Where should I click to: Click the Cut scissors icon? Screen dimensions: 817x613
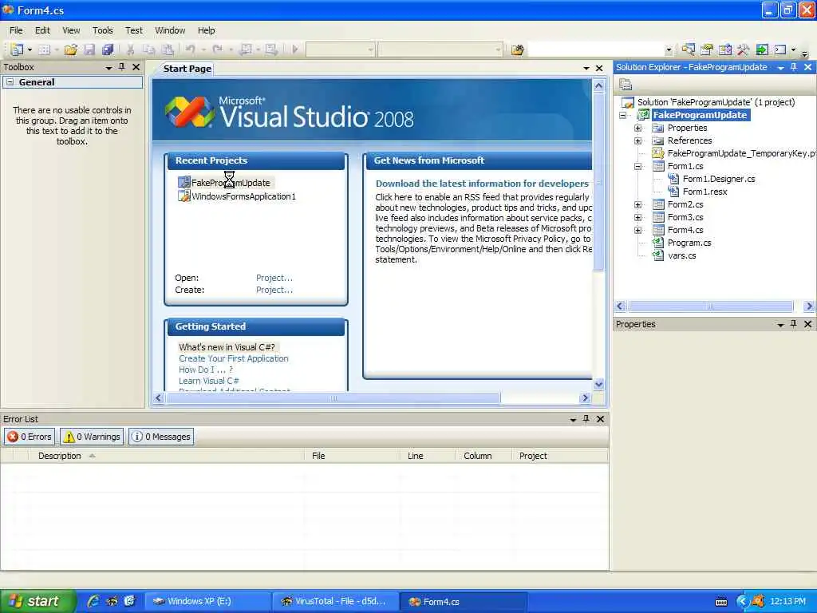131,49
